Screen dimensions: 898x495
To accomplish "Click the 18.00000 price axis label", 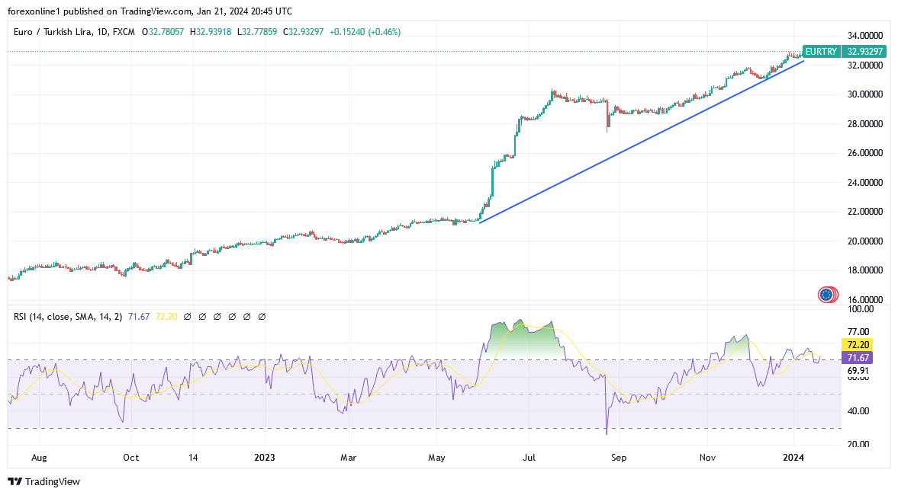I will coord(864,270).
